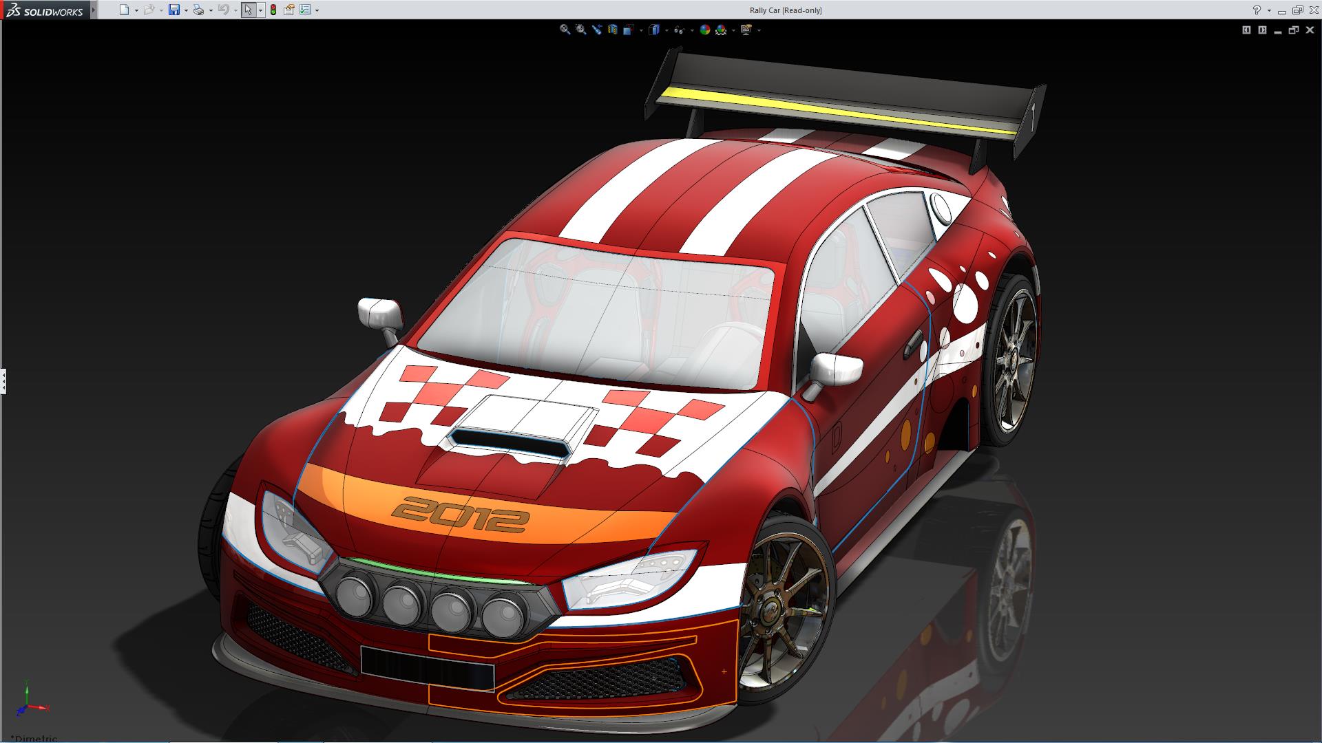Open the Apply Scene icon
This screenshot has width=1322, height=743.
[721, 30]
